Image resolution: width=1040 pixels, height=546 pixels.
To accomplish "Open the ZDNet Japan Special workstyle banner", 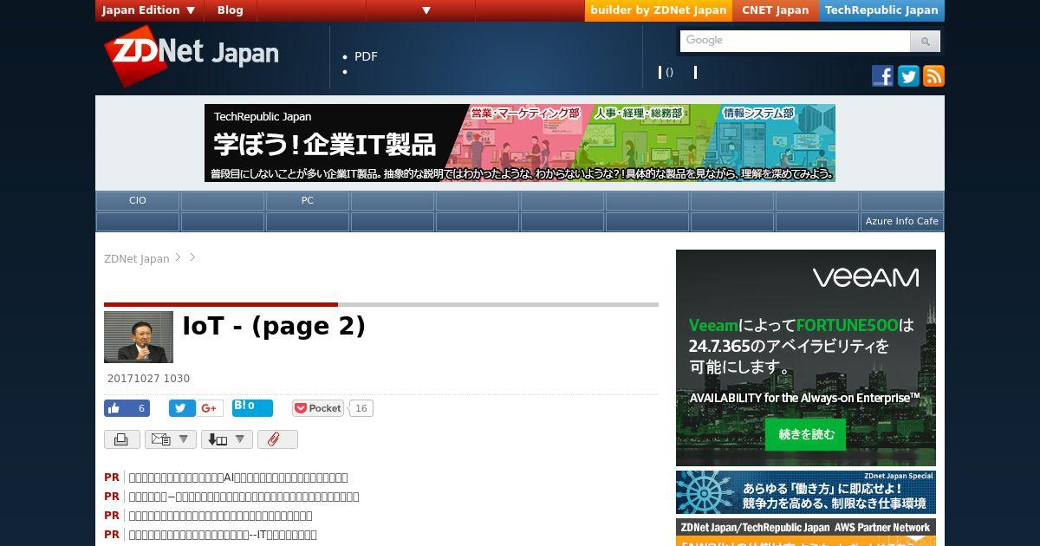I will click(806, 492).
